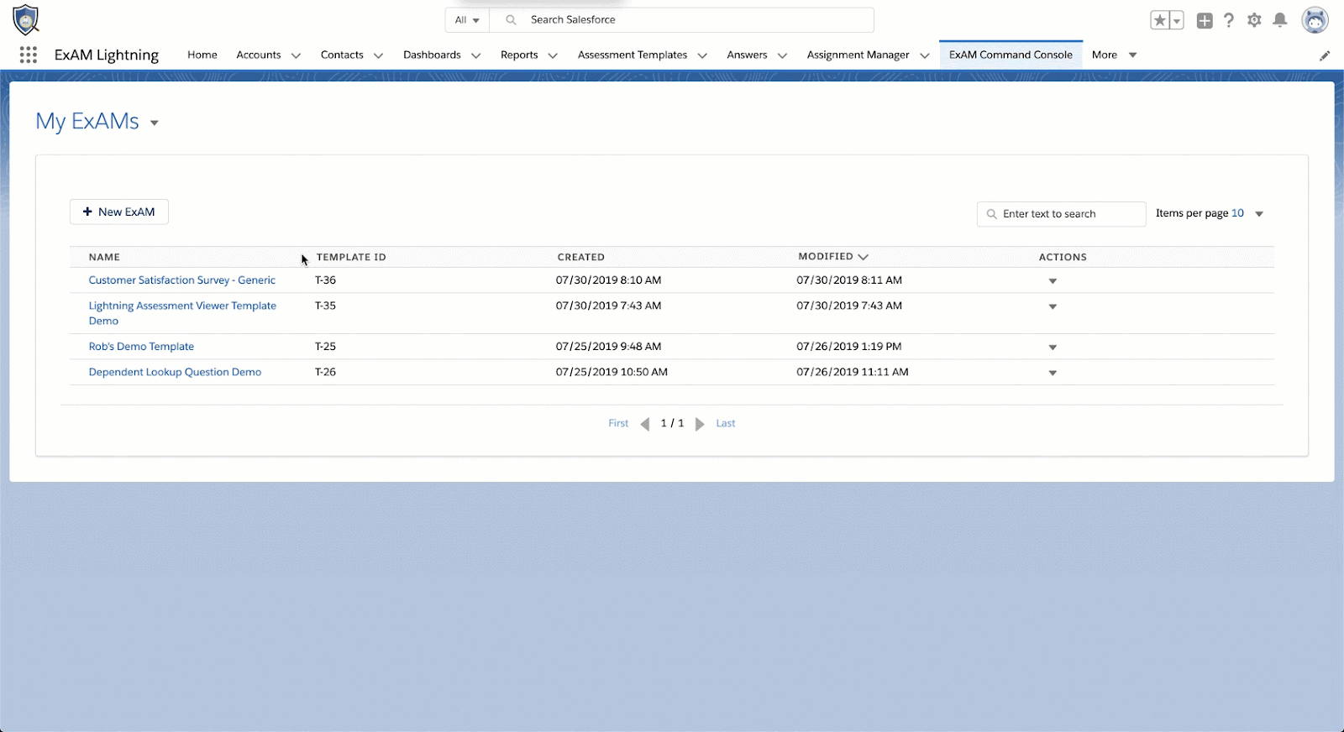The image size is (1344, 732).
Task: Open the user profile avatar
Action: click(x=1315, y=20)
